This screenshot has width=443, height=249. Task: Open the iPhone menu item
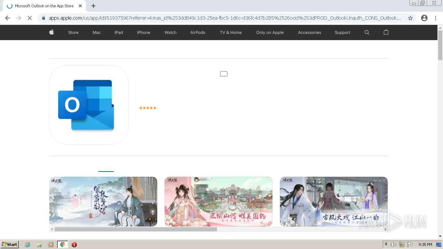click(x=144, y=33)
